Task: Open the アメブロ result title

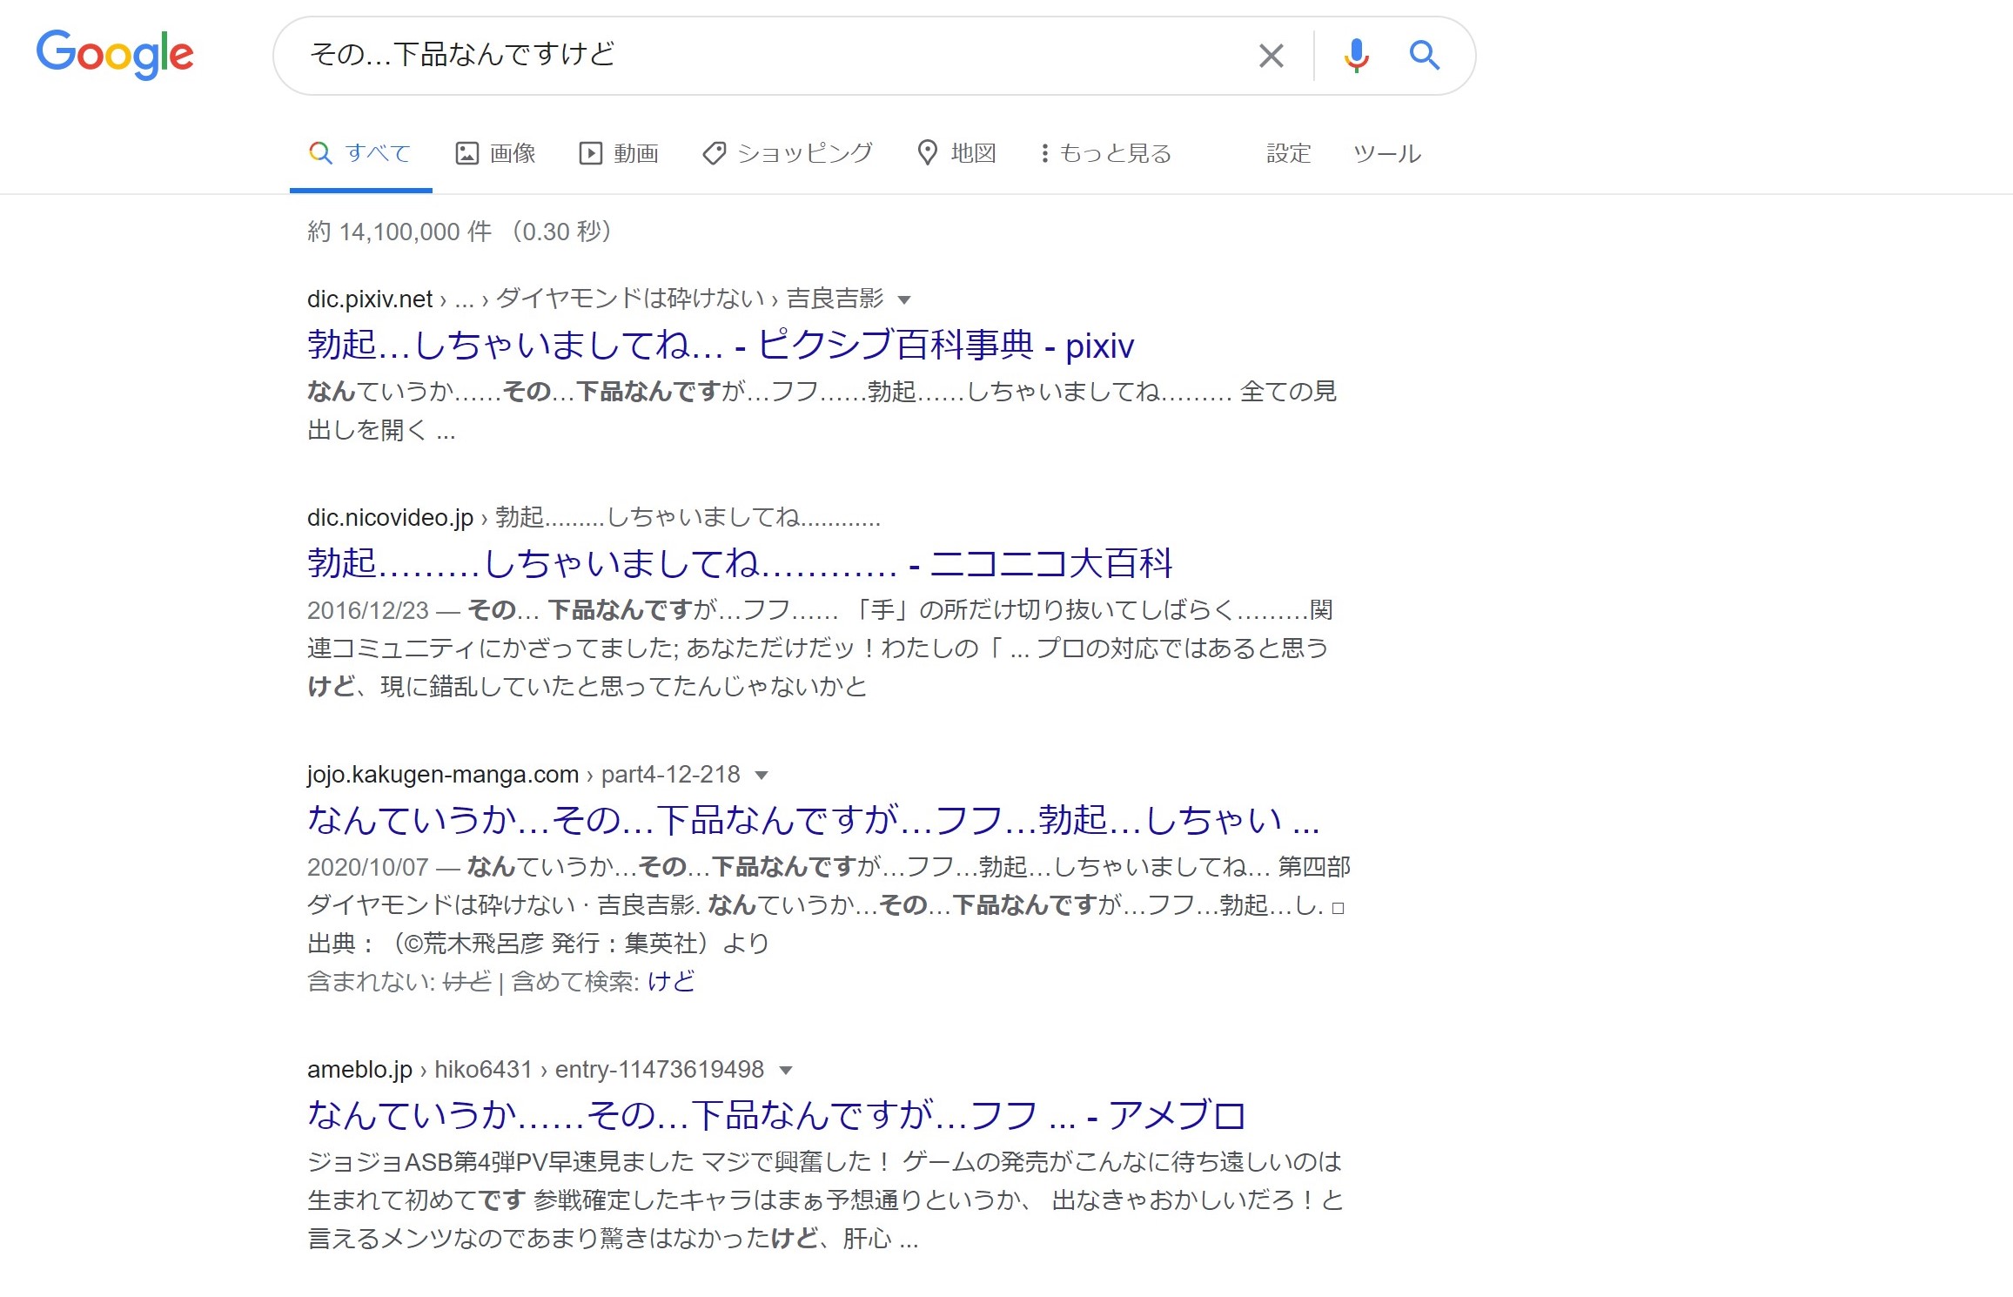Action: click(776, 1115)
